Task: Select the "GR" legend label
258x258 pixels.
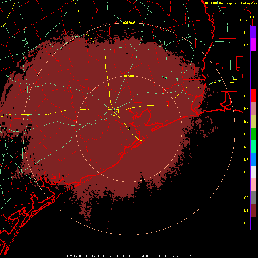Action: coord(246,109)
